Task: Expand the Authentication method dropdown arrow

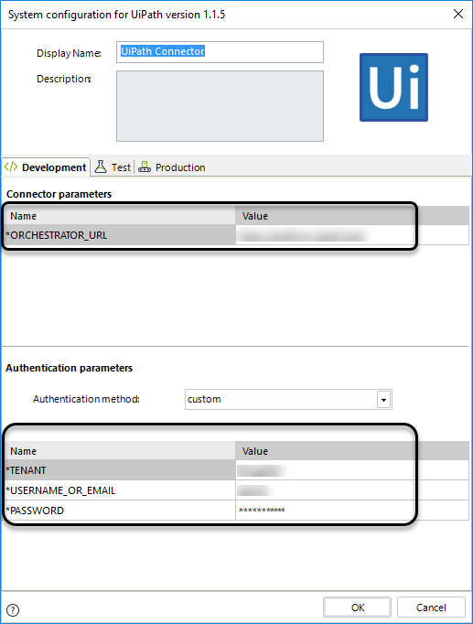Action: (x=383, y=399)
